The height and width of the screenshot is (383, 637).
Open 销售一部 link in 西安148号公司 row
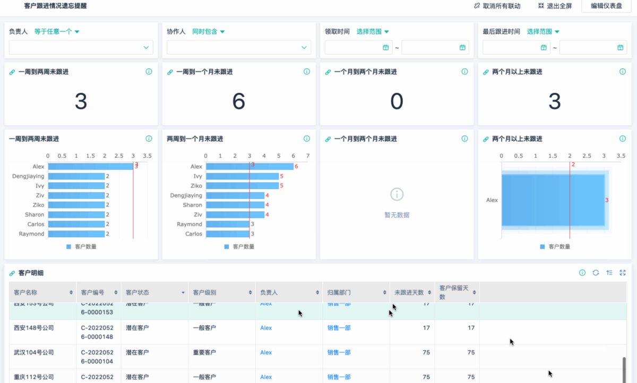click(339, 328)
